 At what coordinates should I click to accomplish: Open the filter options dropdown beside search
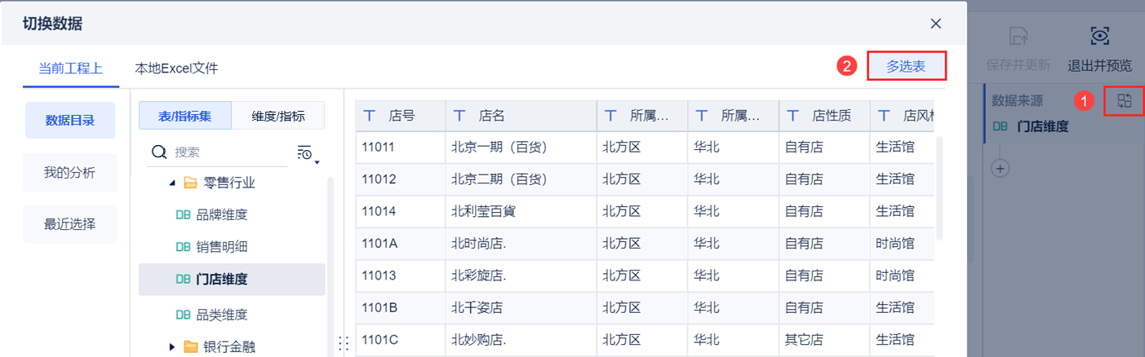[308, 153]
